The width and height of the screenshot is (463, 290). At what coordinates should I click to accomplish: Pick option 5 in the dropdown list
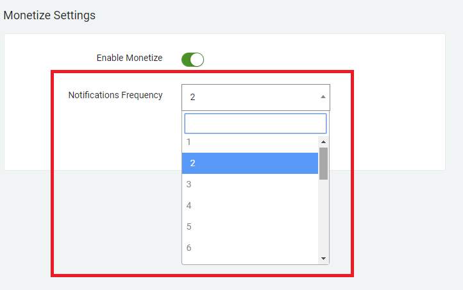pos(250,226)
